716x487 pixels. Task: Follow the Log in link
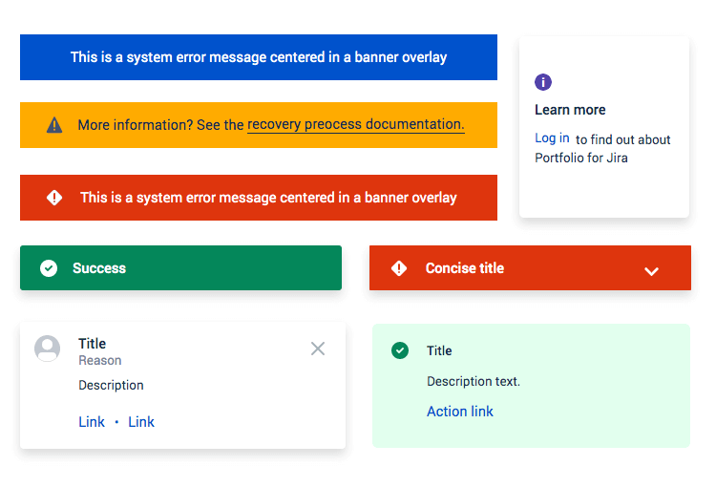coord(552,138)
